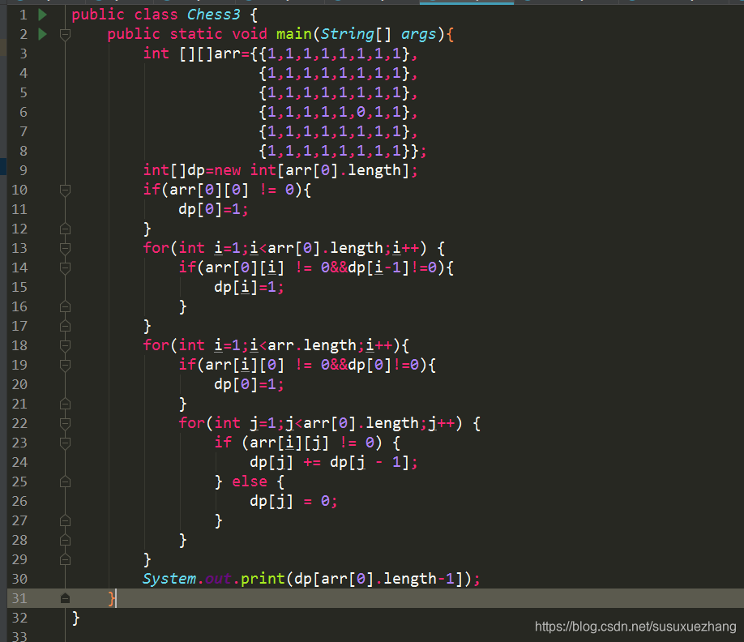744x642 pixels.
Task: Collapse the inner for loop on line 22
Action: click(x=66, y=424)
